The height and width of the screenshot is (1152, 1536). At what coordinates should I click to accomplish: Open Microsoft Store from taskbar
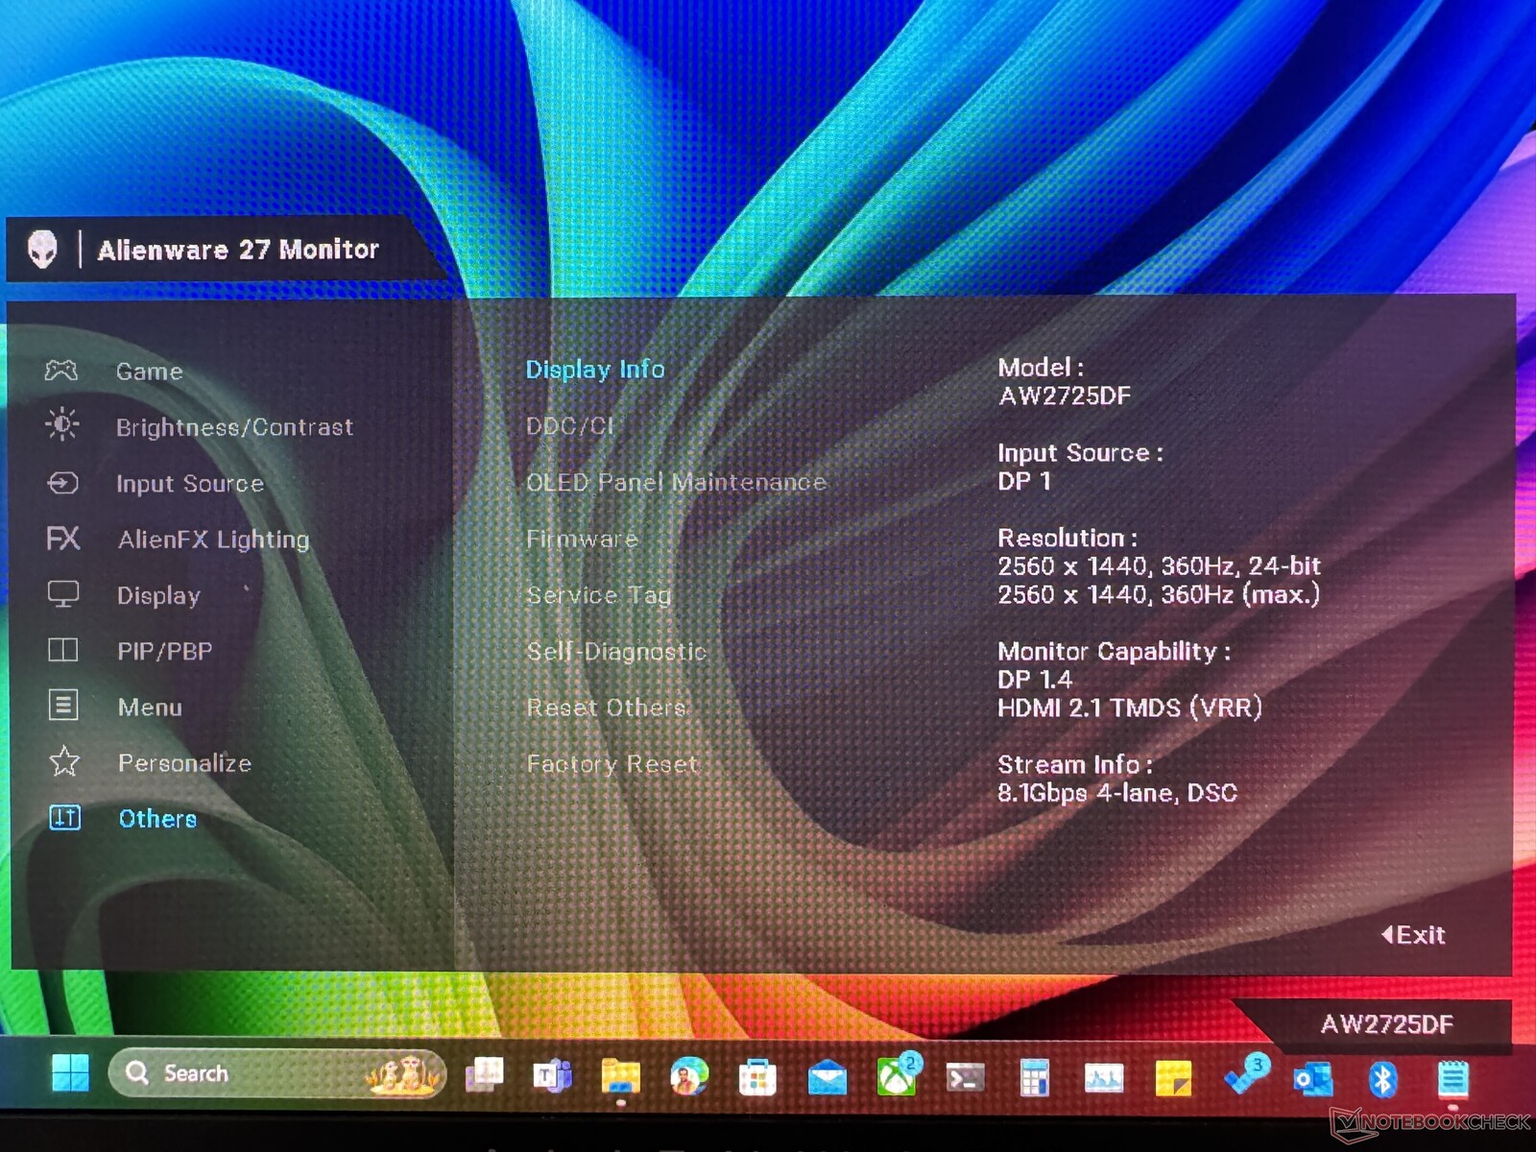(757, 1077)
